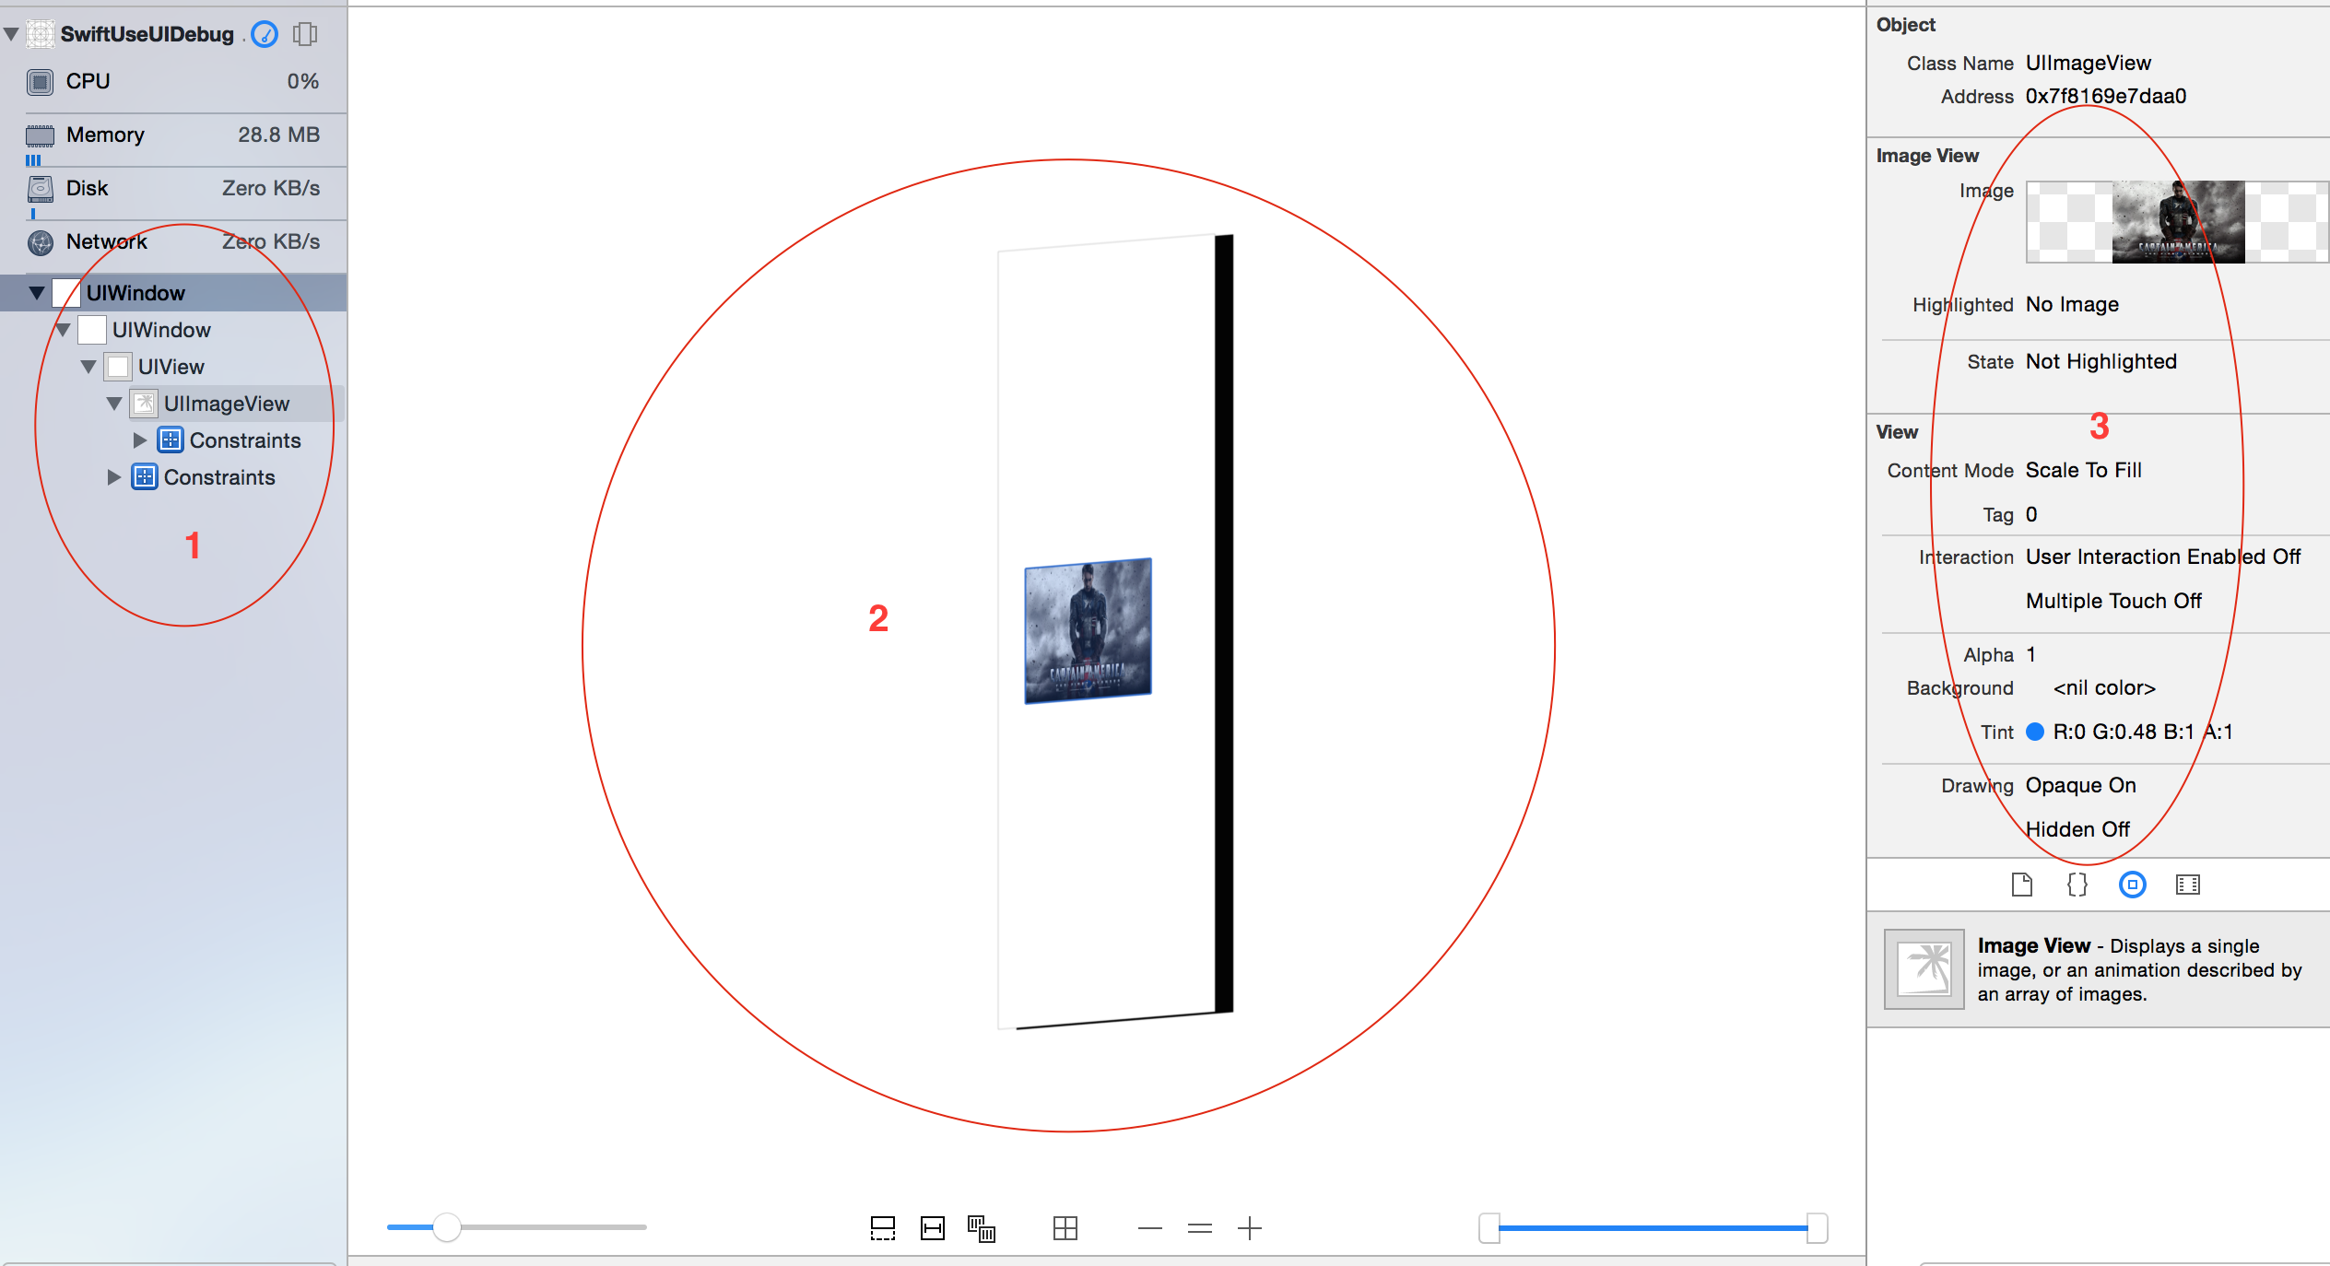Open the file template library icon
This screenshot has height=1266, width=2330.
(x=2021, y=885)
